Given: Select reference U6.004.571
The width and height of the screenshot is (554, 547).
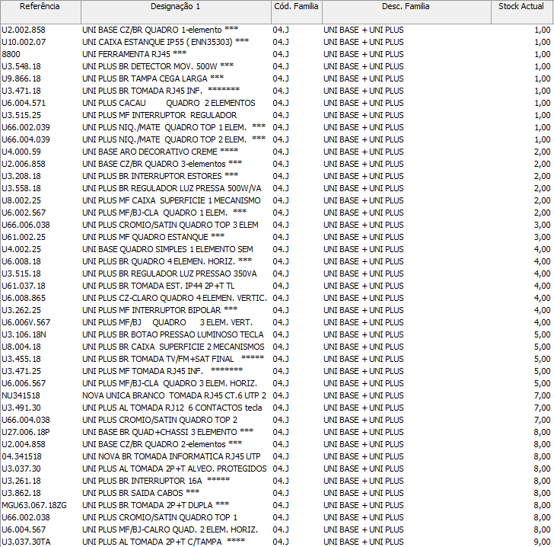Looking at the screenshot, I should [x=24, y=104].
